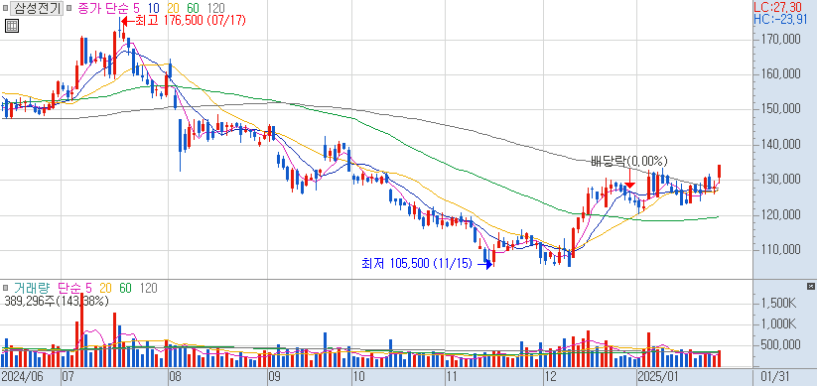817x386 pixels.
Task: Click the 삼성전기 stock name button
Action: tap(37, 8)
